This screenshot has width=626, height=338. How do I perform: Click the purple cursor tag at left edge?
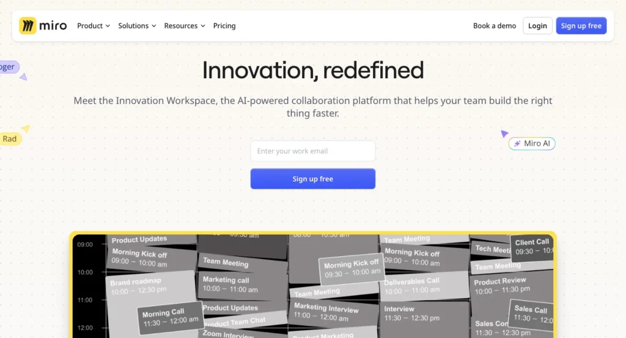pos(9,67)
